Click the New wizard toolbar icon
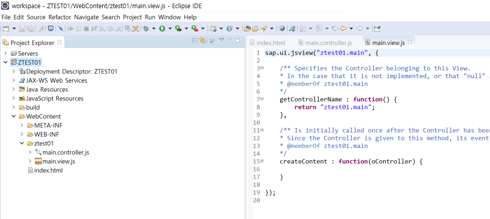Image resolution: width=490 pixels, height=219 pixels. pyautogui.click(x=6, y=29)
